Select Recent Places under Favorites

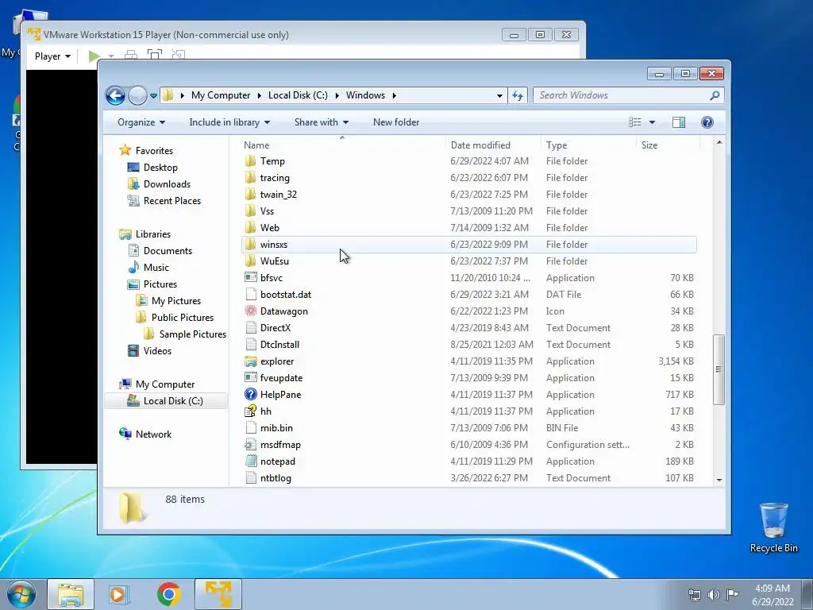171,201
